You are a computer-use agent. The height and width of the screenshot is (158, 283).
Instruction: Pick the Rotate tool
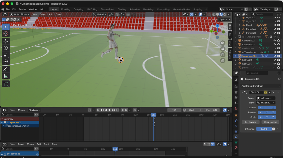click(x=6, y=48)
